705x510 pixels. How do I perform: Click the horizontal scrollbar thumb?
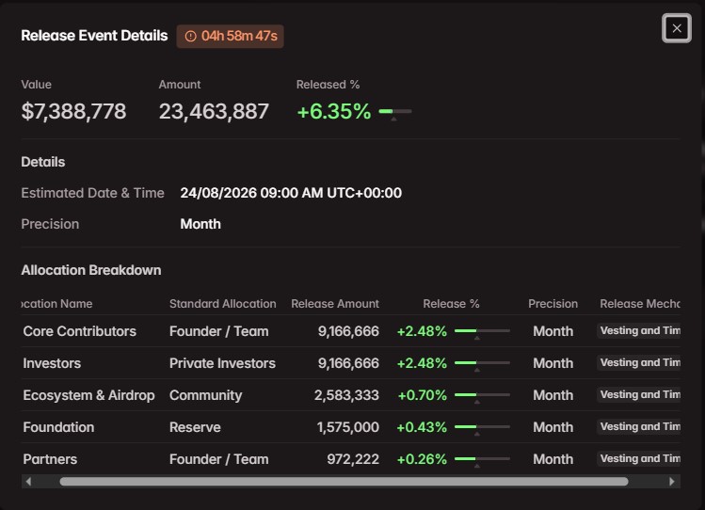coord(344,481)
